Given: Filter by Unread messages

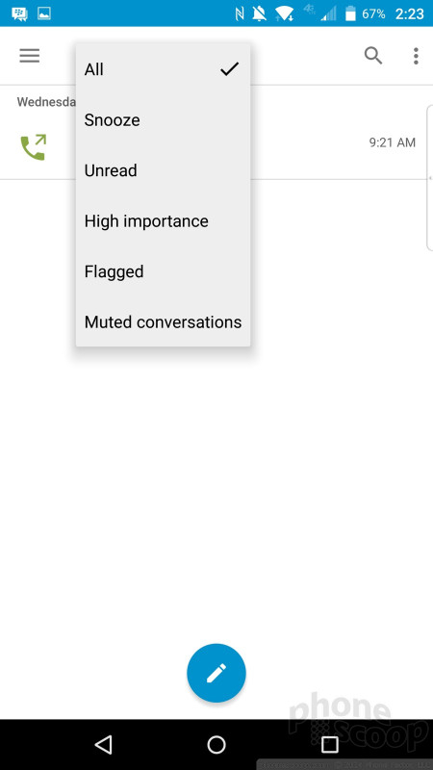Looking at the screenshot, I should 163,170.
